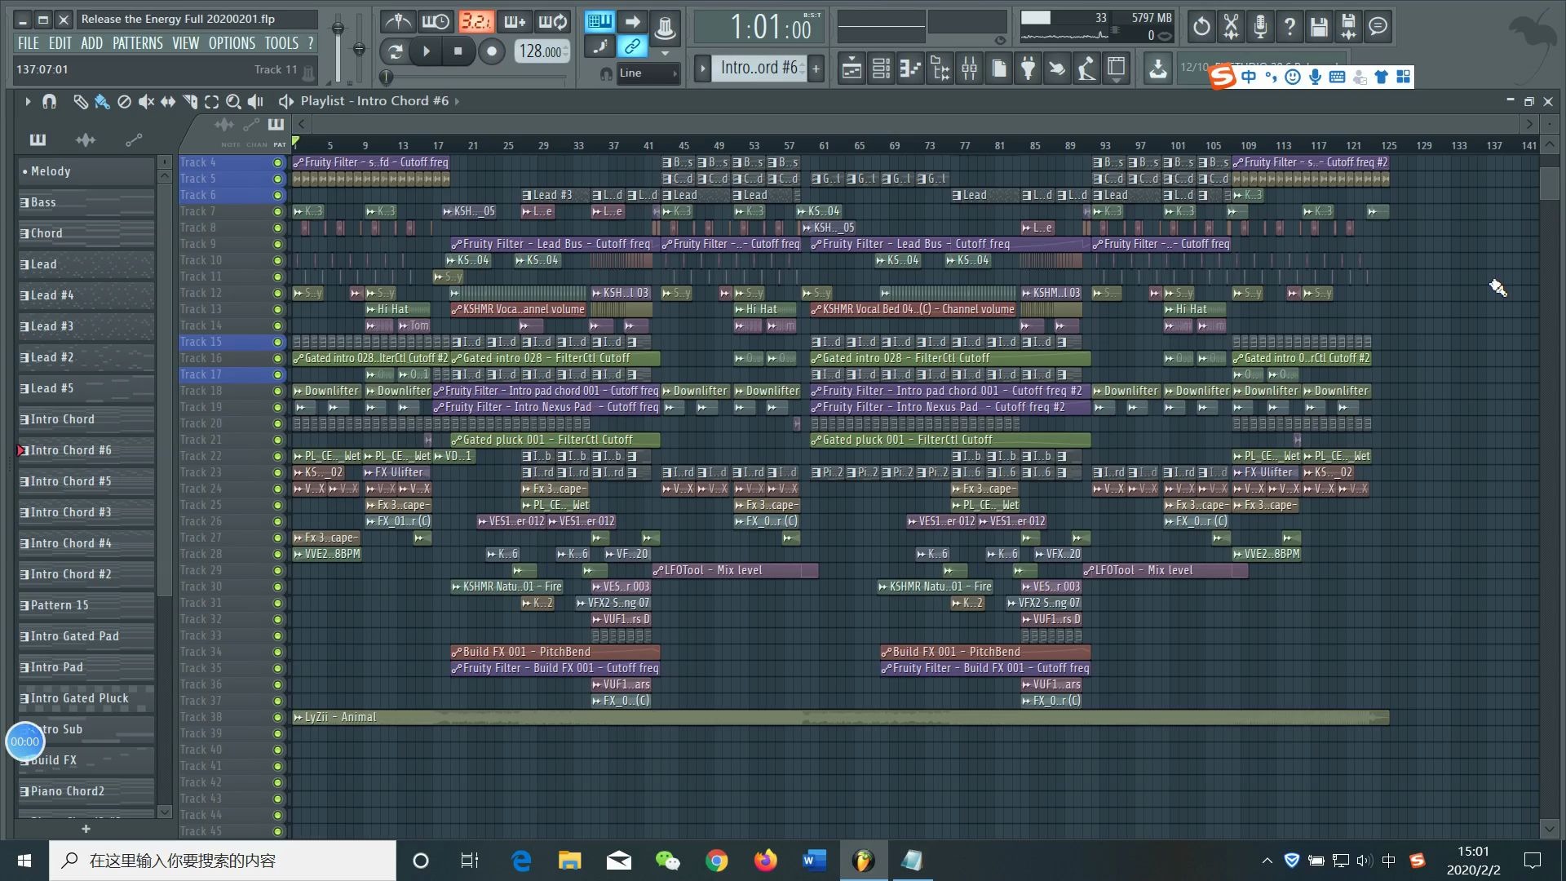Viewport: 1566px width, 881px height.
Task: Open the help question mark icon
Action: point(1290,27)
